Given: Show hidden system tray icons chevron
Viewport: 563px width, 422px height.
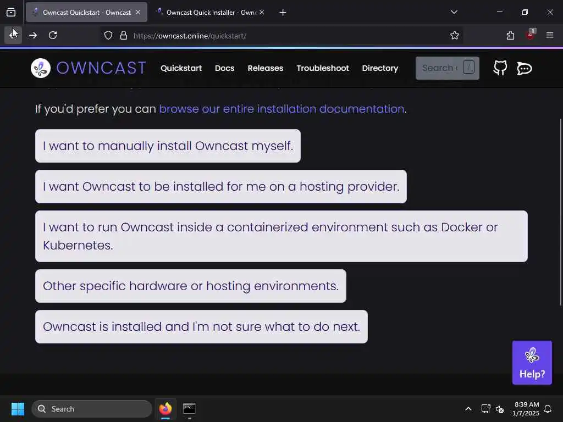Looking at the screenshot, I should point(468,409).
